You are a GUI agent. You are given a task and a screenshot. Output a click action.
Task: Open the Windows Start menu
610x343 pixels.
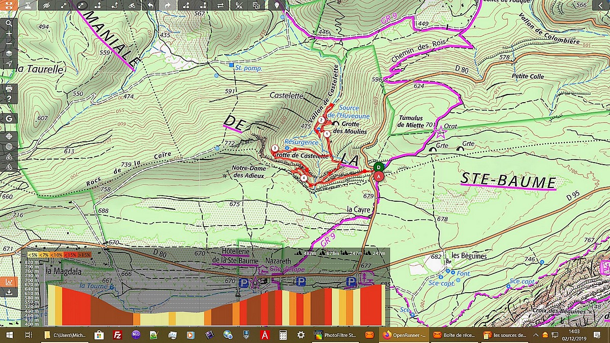click(x=9, y=335)
